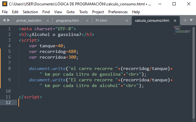Close the unsaved P1.html tab via its dot

click(127, 21)
